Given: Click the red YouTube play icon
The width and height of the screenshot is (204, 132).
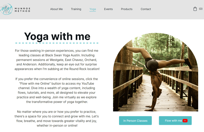Looking at the screenshot, I should 185,121.
